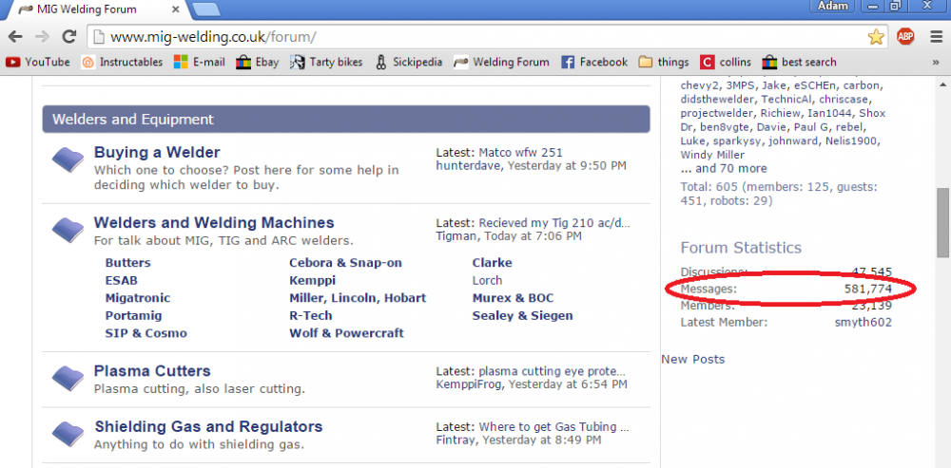Open the Welders and Equipment category header
Image resolution: width=951 pixels, height=468 pixels.
point(346,120)
